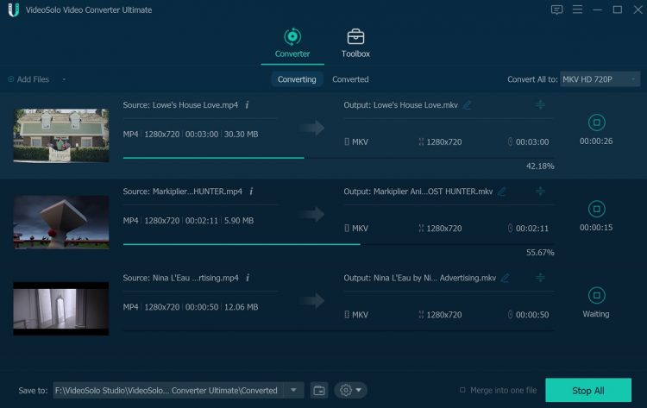Click the 42.18% progress value

540,166
